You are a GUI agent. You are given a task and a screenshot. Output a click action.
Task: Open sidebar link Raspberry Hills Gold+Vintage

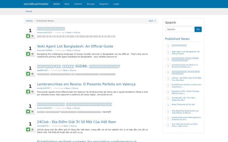pyautogui.click(x=185, y=92)
